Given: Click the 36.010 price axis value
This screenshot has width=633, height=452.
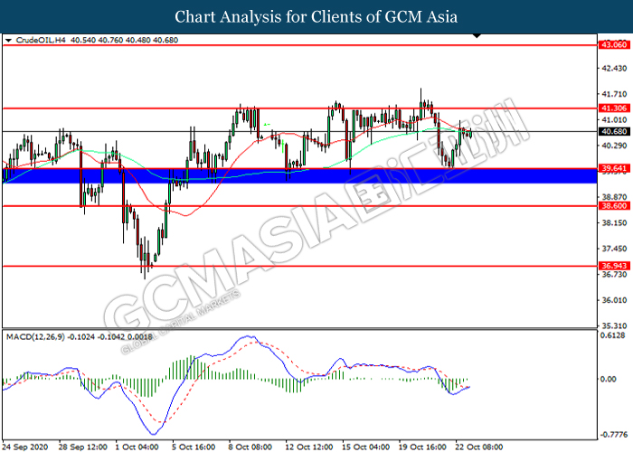Looking at the screenshot, I should (x=614, y=300).
